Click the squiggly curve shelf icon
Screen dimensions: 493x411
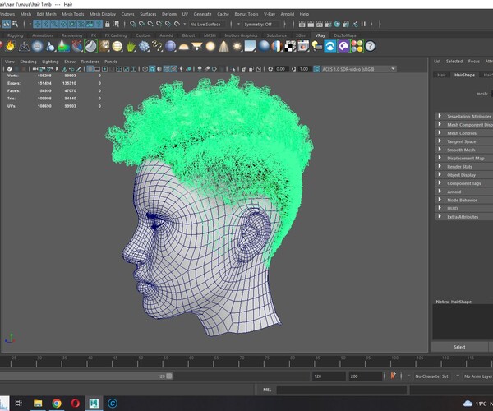click(157, 46)
